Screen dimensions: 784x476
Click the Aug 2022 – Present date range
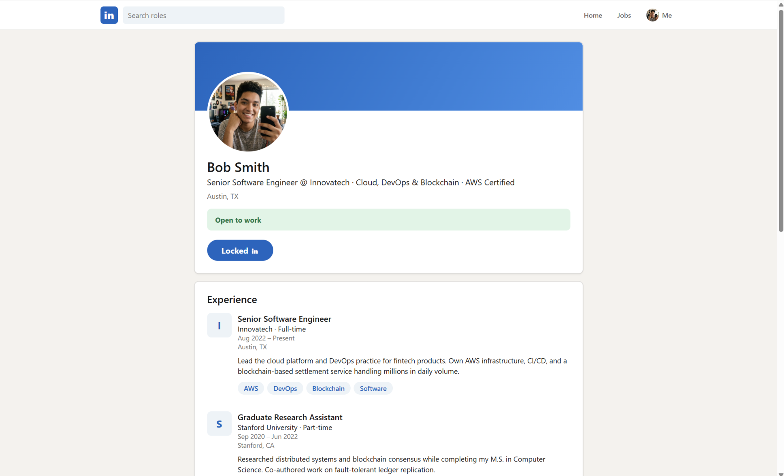tap(266, 338)
